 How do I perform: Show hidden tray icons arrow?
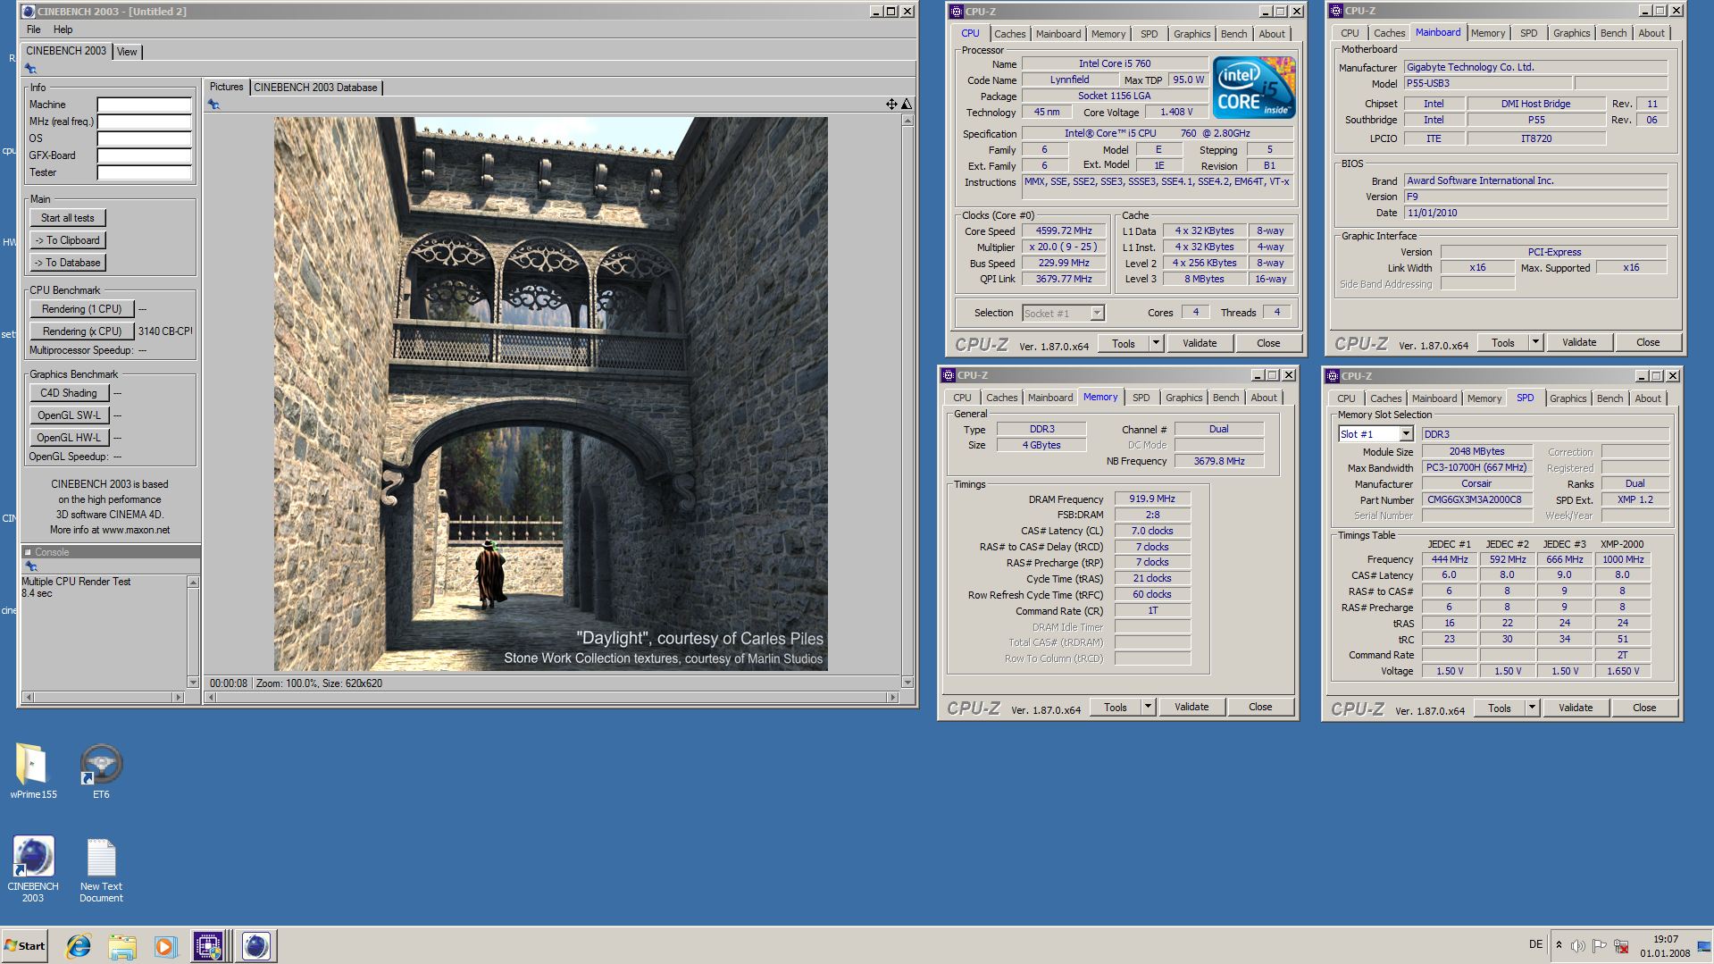1559,945
